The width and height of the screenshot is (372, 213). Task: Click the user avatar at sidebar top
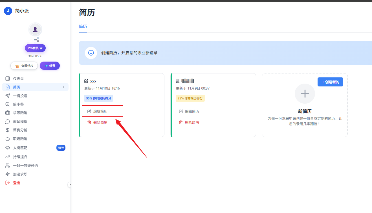[35, 29]
